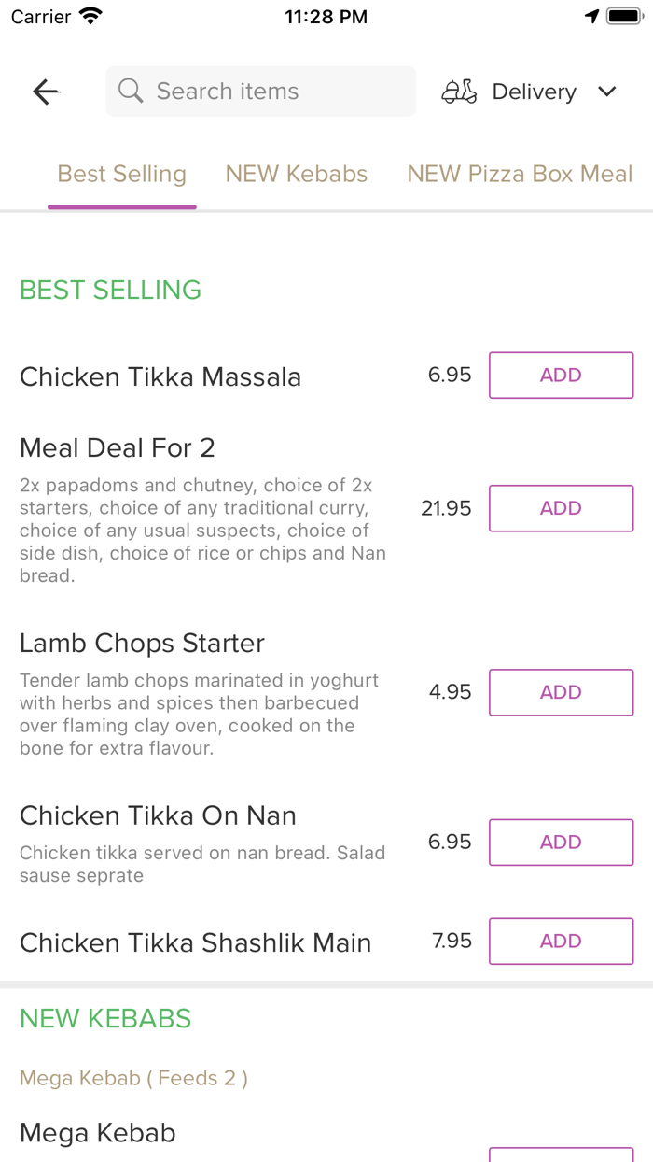The image size is (653, 1162).
Task: Tap the delivery scooter icon
Action: click(x=459, y=92)
